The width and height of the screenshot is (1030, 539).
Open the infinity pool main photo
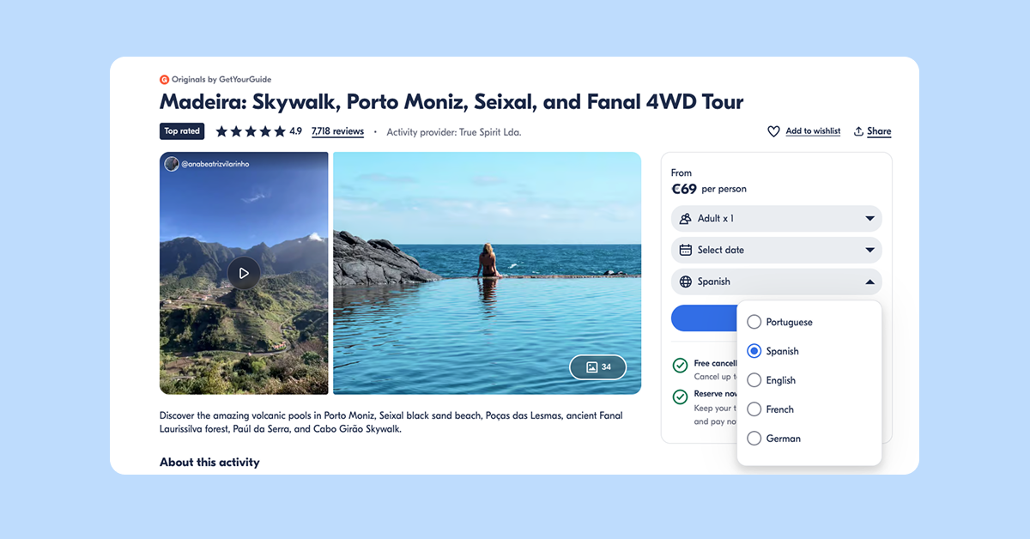[487, 273]
